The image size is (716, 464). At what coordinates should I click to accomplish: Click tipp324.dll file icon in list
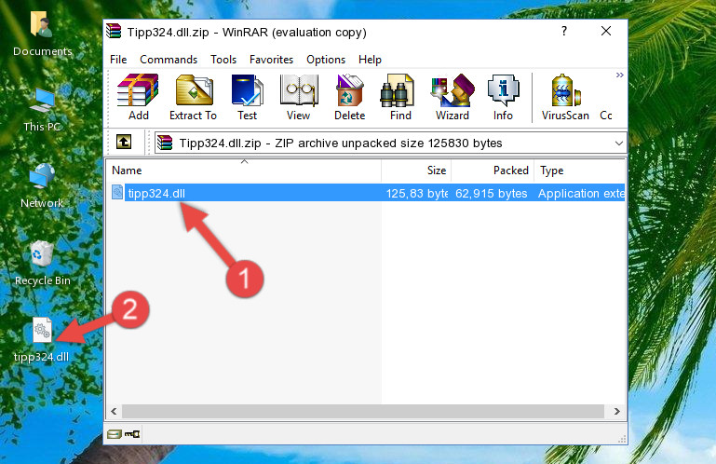click(117, 193)
